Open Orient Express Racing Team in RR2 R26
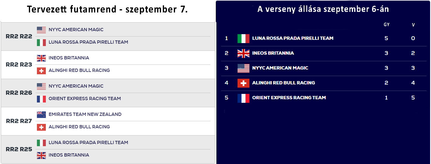 pyautogui.click(x=85, y=99)
